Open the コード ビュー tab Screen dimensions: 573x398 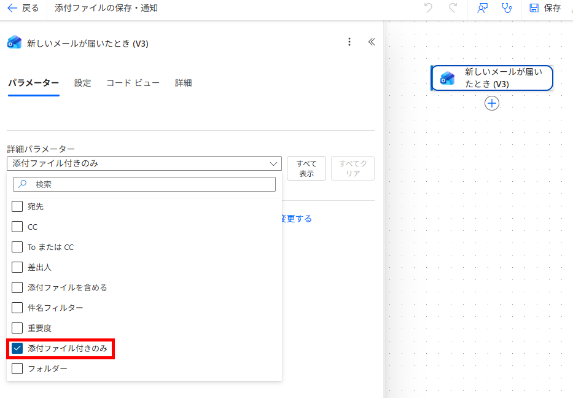coord(133,83)
